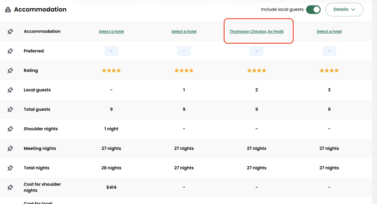Click star rating in first column

(111, 71)
